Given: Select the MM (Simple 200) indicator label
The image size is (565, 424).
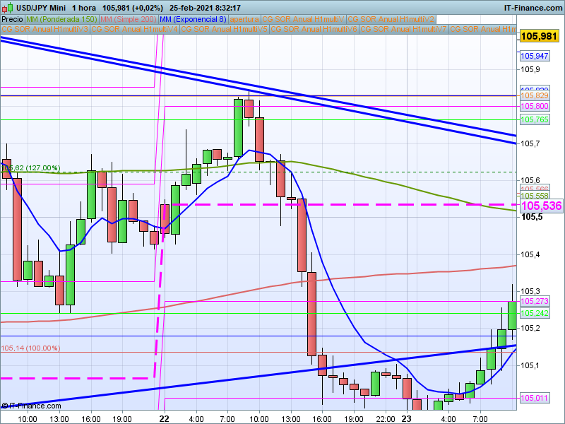Looking at the screenshot, I should point(128,19).
